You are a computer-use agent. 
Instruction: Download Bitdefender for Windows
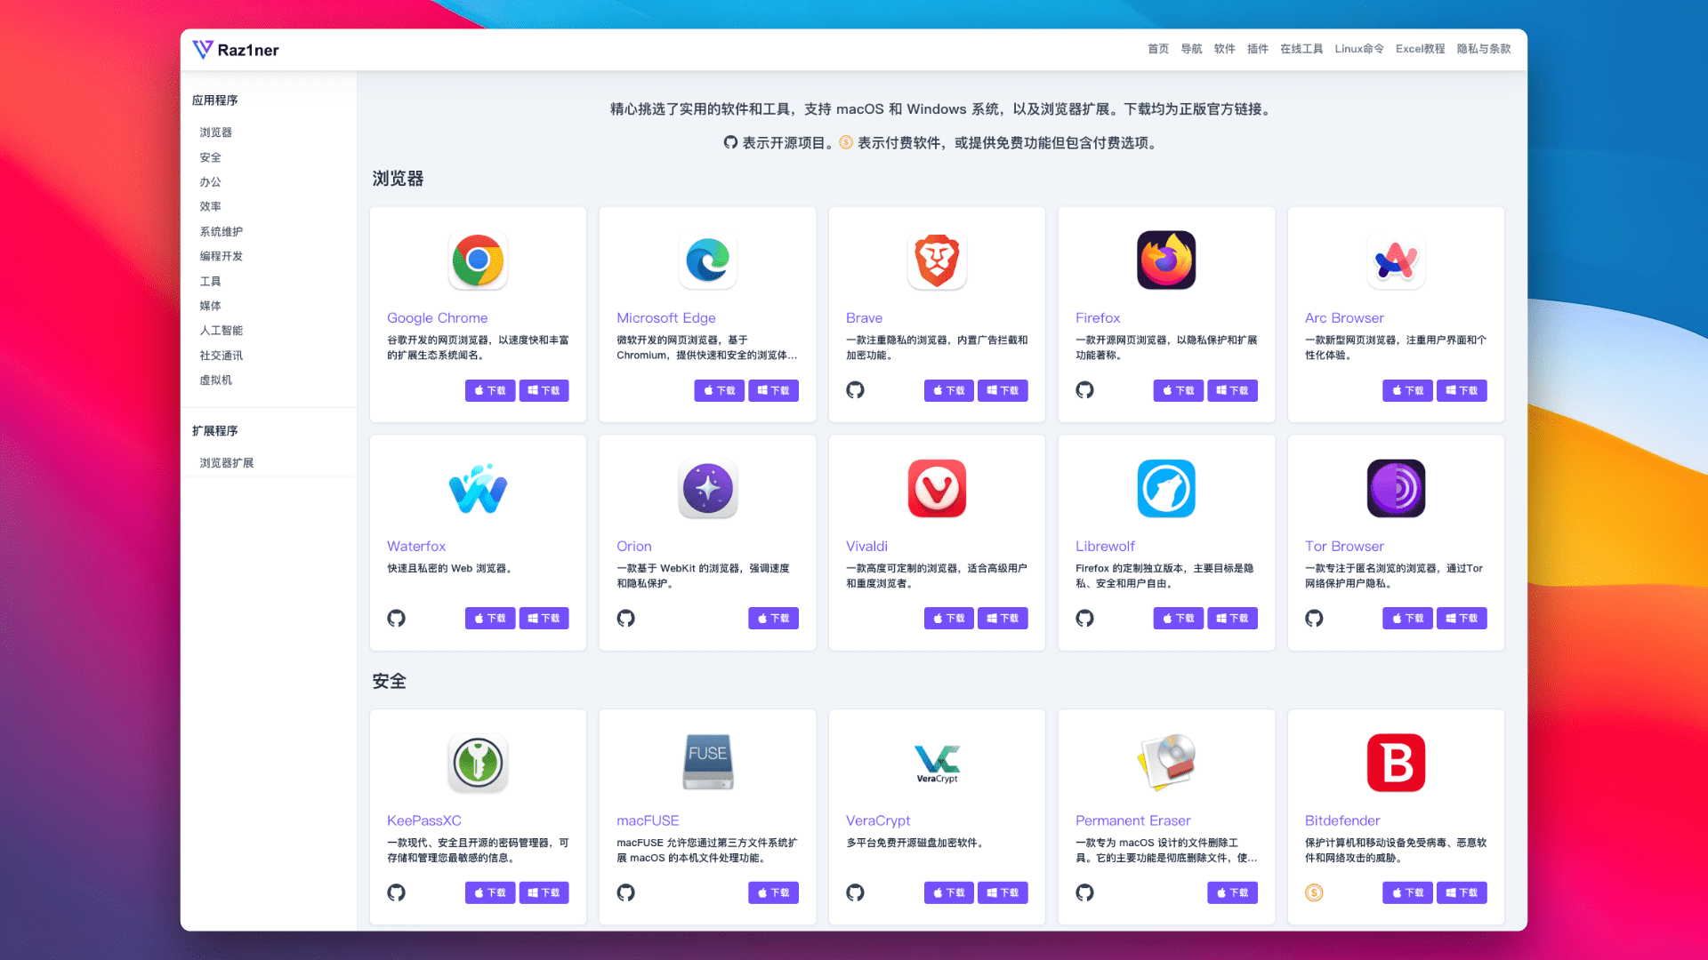[1462, 892]
